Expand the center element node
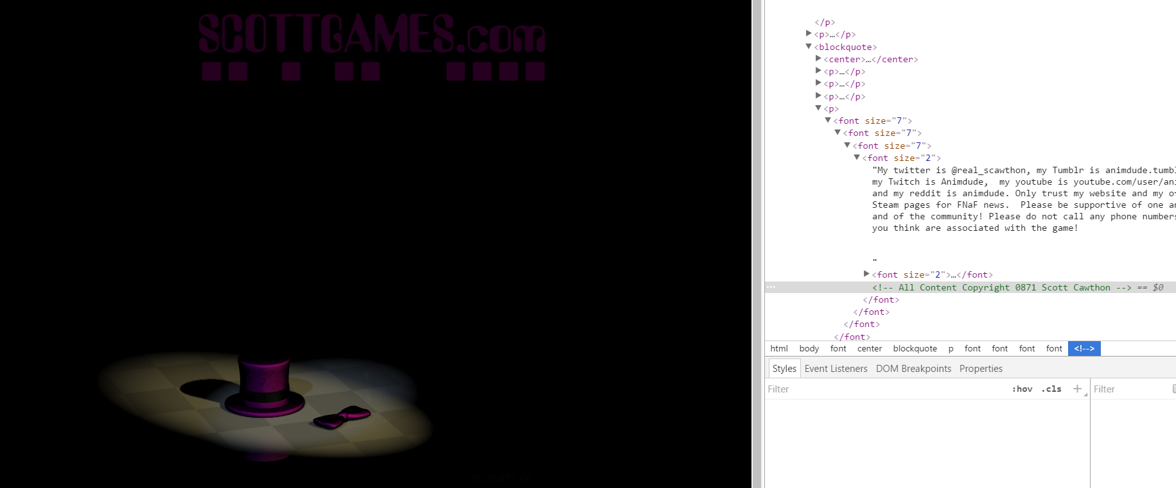This screenshot has height=488, width=1176. pyautogui.click(x=818, y=58)
